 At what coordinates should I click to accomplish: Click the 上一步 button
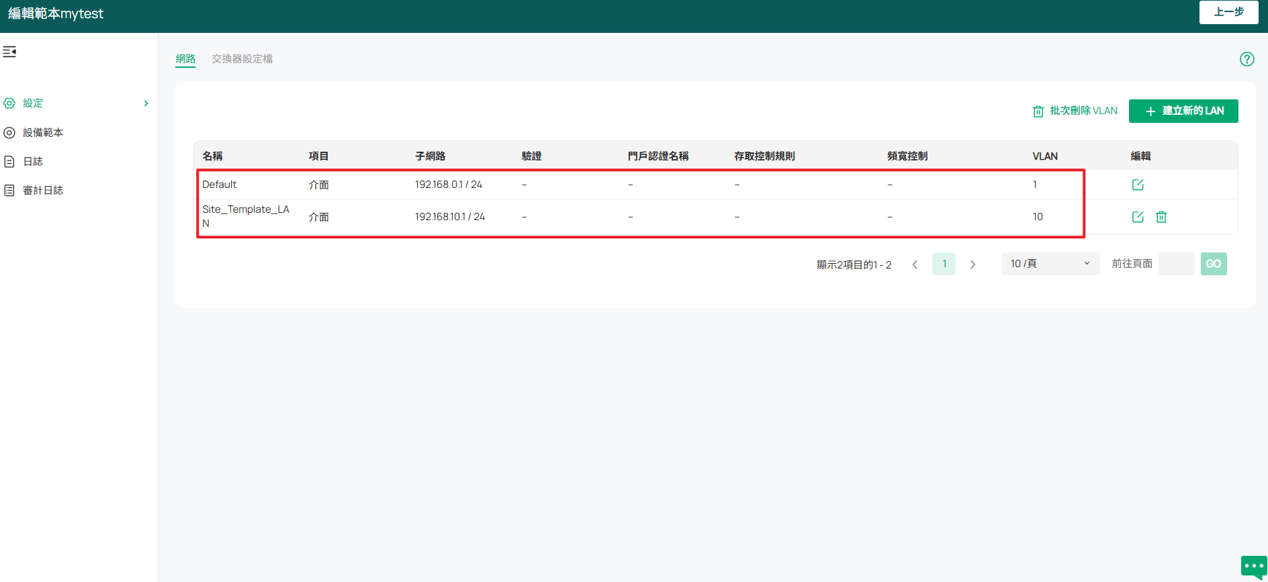[x=1228, y=12]
